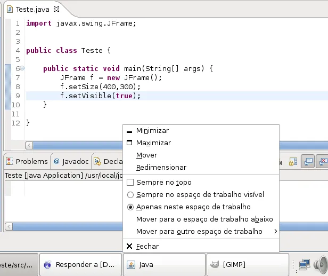Image resolution: width=328 pixels, height=276 pixels.
Task: Collapse the main method fold marker
Action: coord(22,69)
